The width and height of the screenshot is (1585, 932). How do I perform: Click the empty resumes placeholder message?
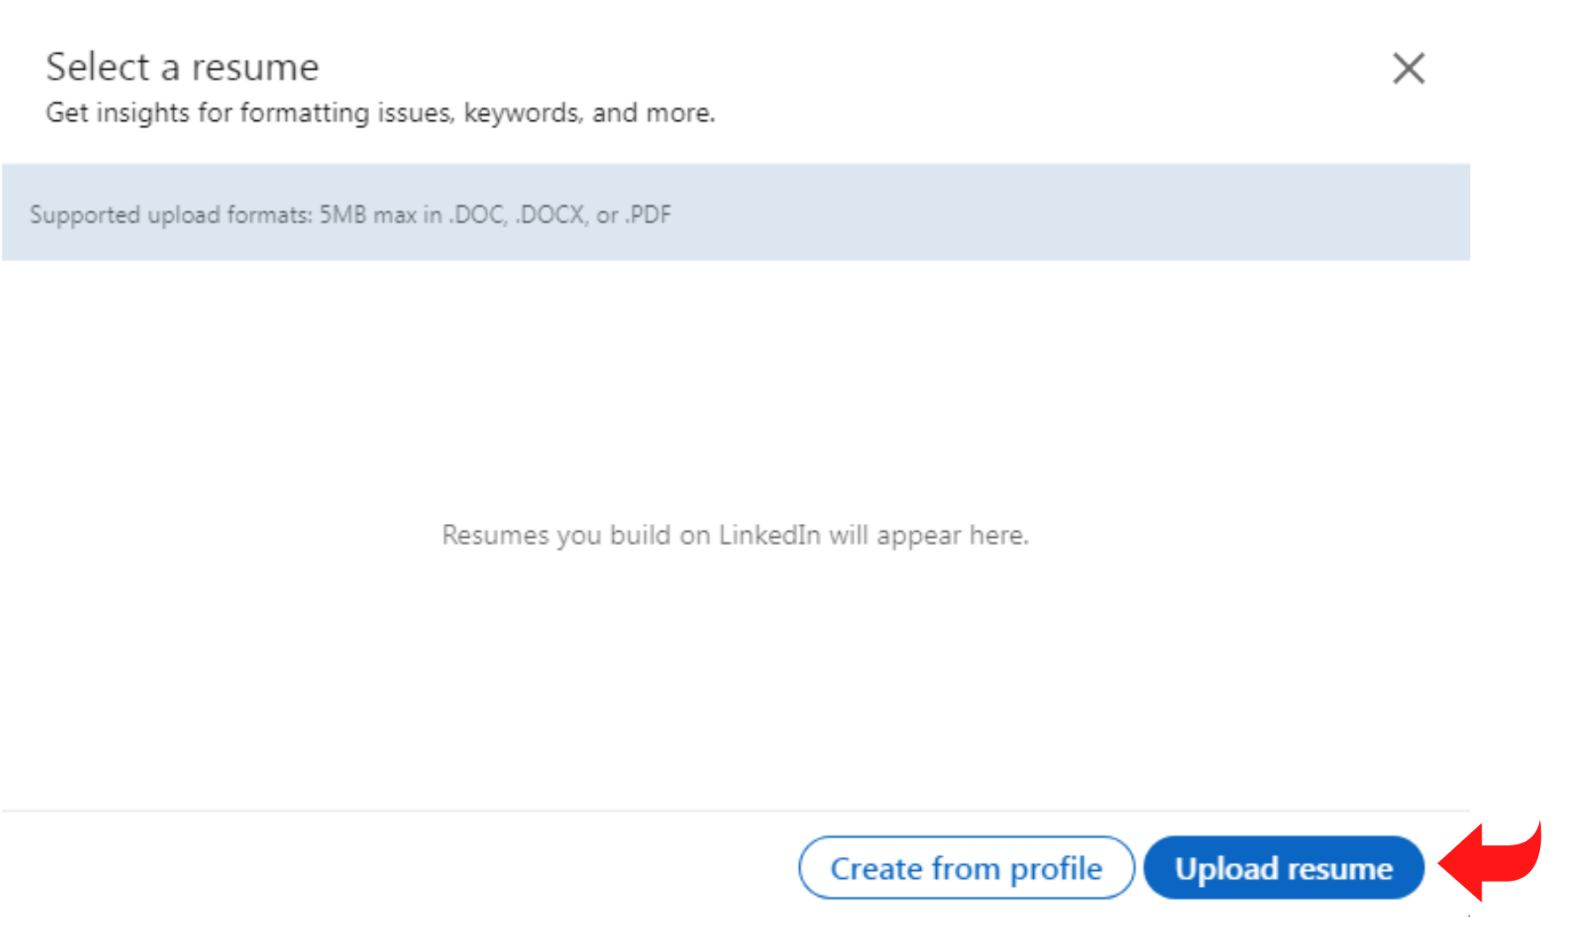click(736, 534)
